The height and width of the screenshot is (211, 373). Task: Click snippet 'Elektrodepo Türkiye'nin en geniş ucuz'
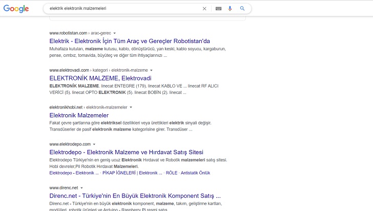(138, 163)
